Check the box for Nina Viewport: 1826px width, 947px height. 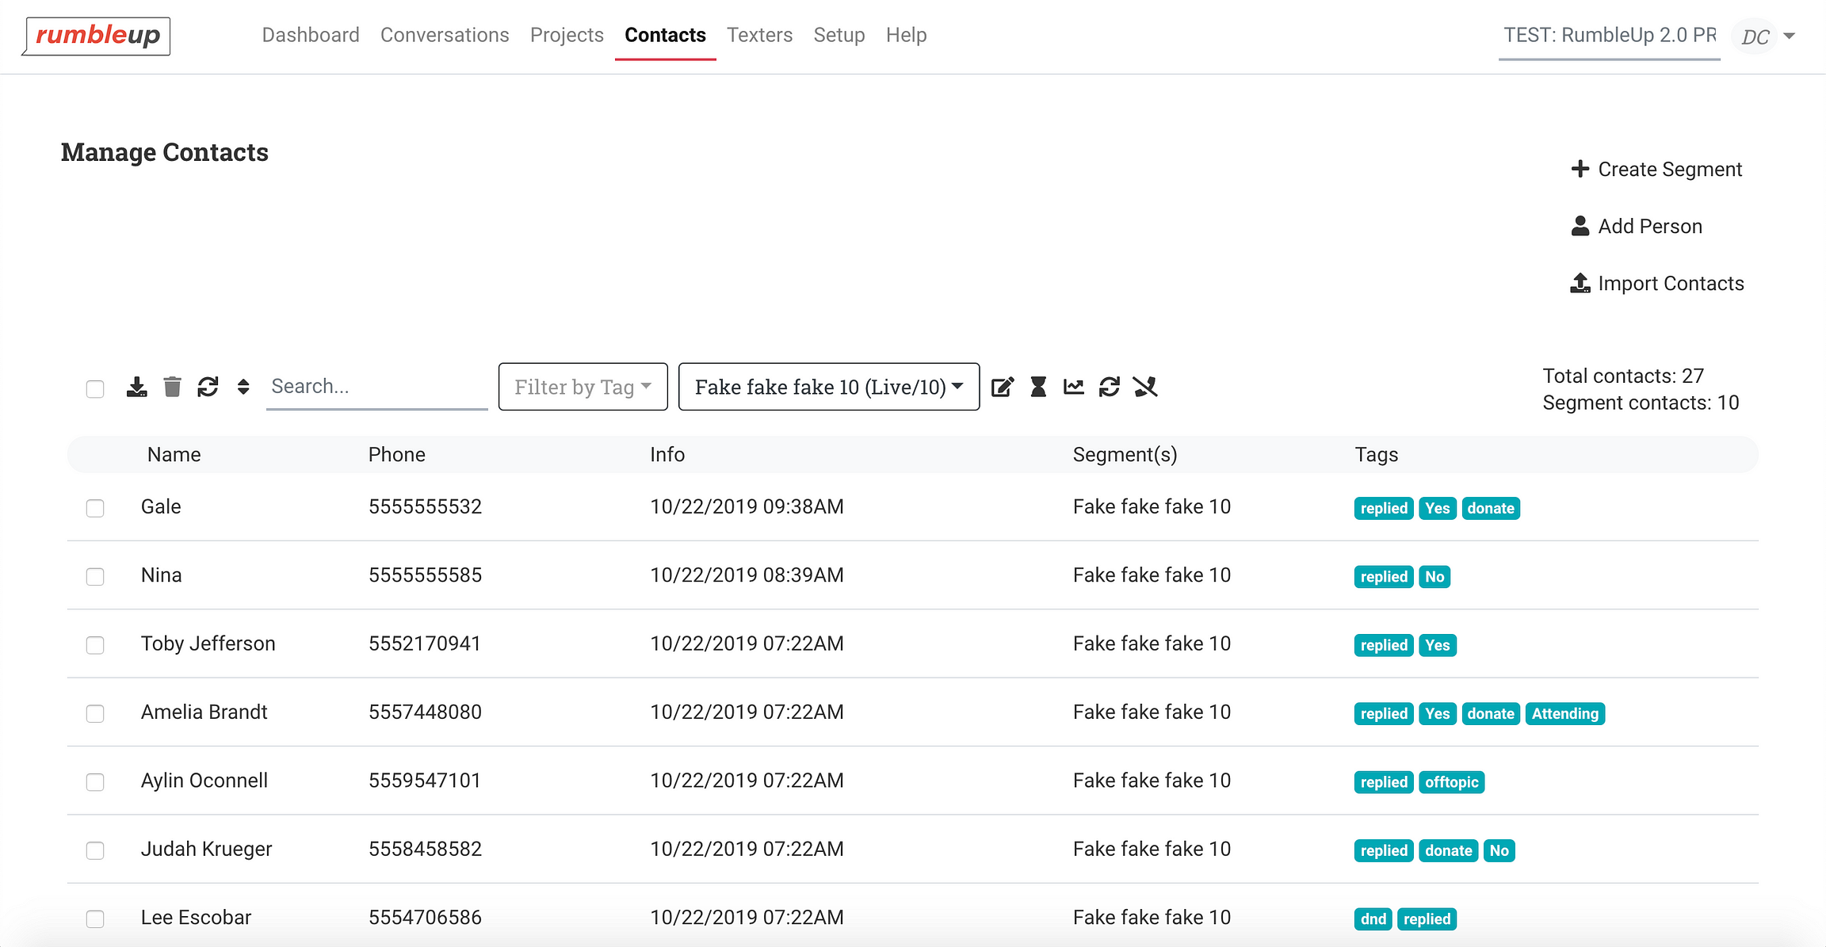[x=95, y=576]
